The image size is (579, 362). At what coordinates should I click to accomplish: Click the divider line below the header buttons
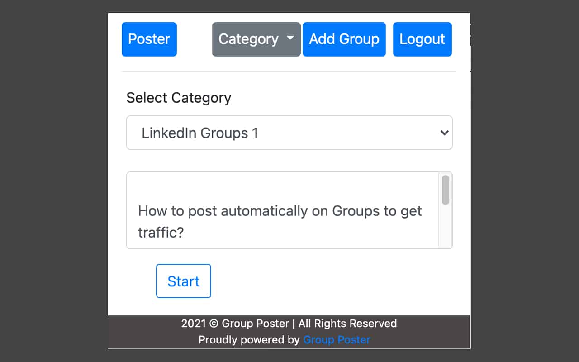click(289, 71)
